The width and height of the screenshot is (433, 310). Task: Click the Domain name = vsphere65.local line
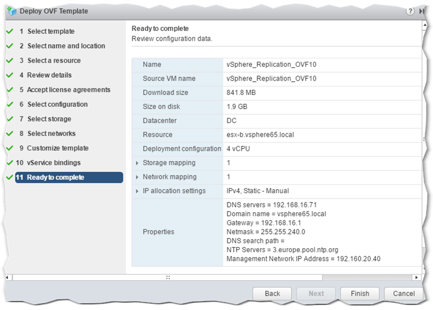pos(276,214)
